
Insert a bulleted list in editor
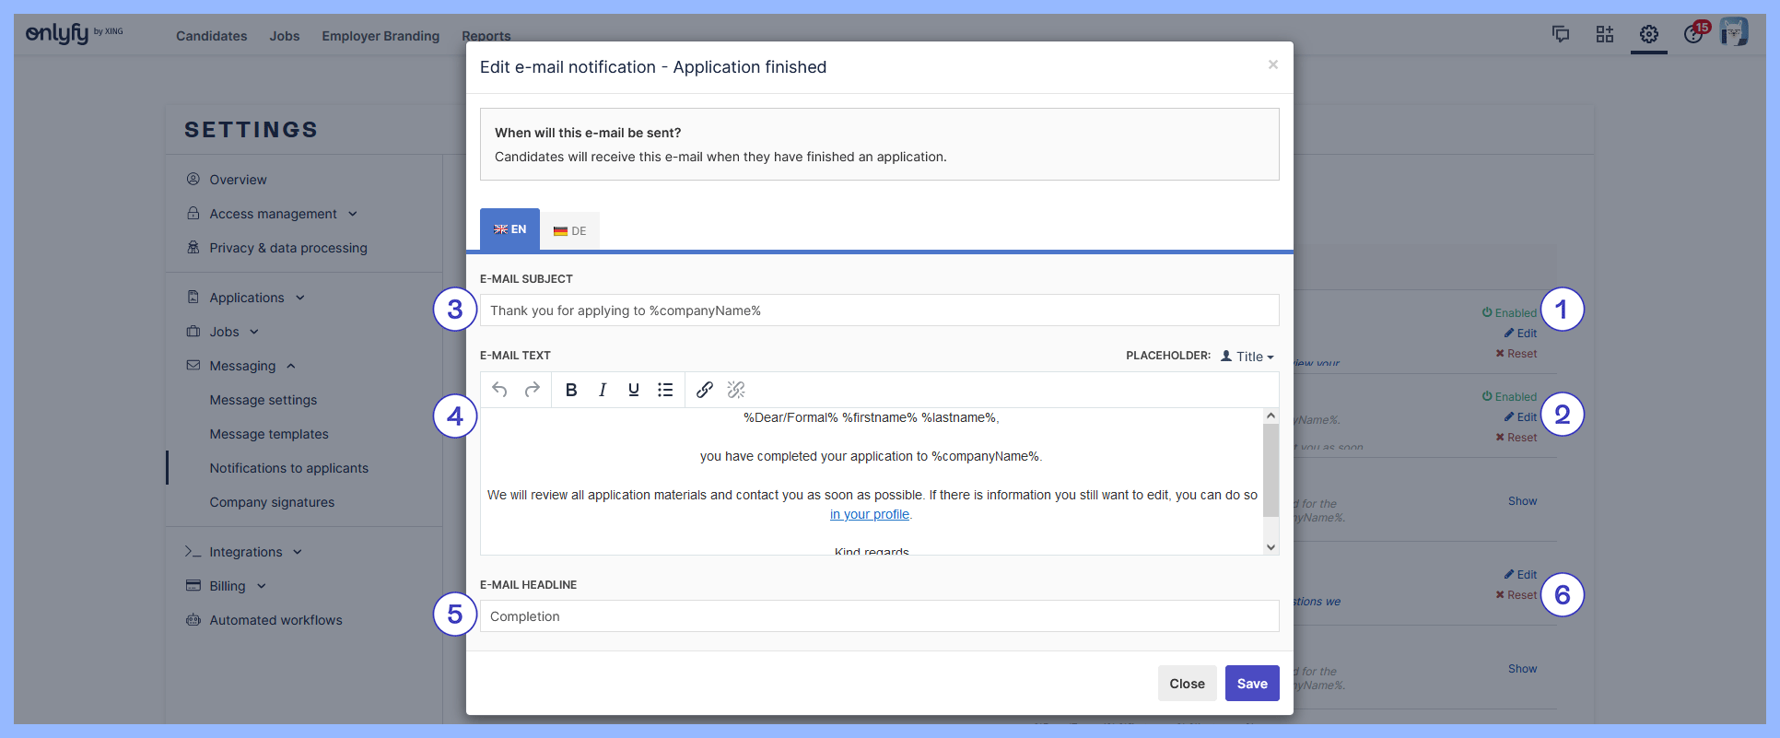pos(665,390)
